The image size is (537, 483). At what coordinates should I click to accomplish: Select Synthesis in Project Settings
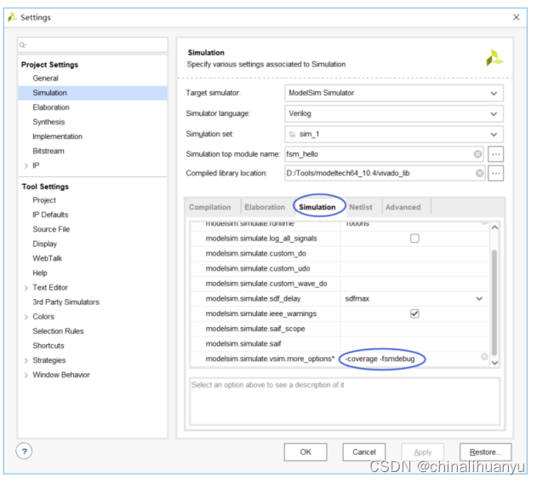(x=49, y=122)
